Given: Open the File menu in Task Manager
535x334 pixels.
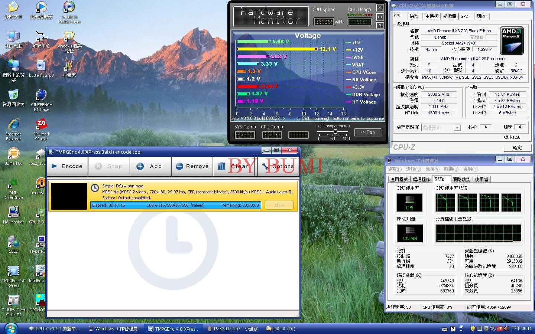Looking at the screenshot, I should click(x=395, y=169).
